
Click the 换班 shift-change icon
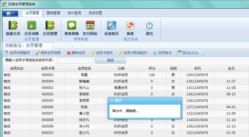(130, 25)
